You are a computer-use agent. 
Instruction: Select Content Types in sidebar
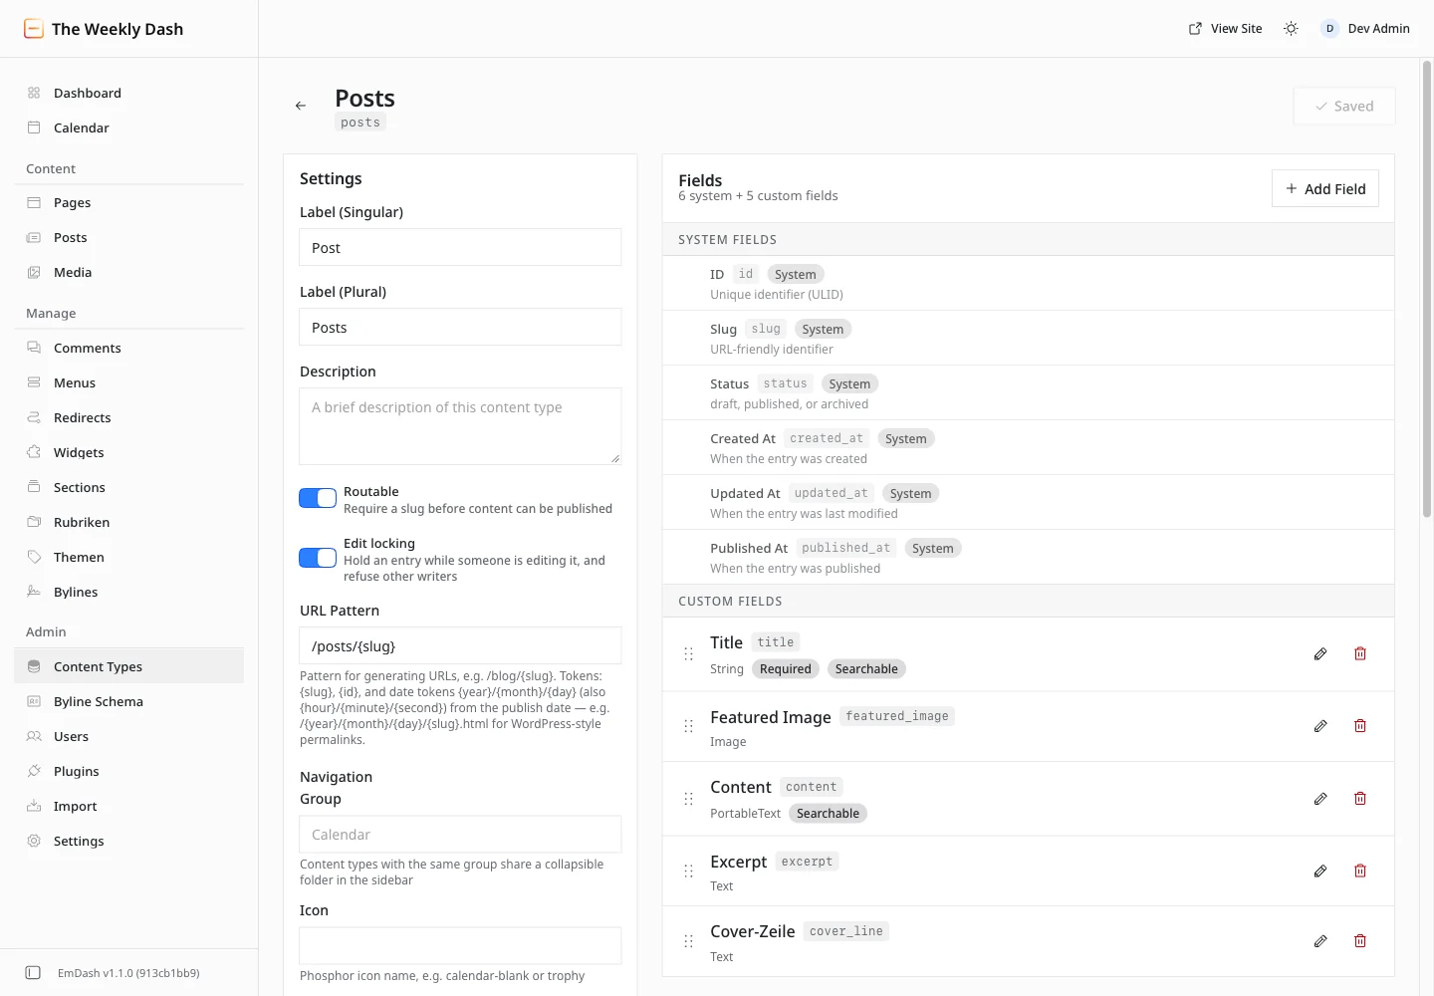pyautogui.click(x=129, y=666)
